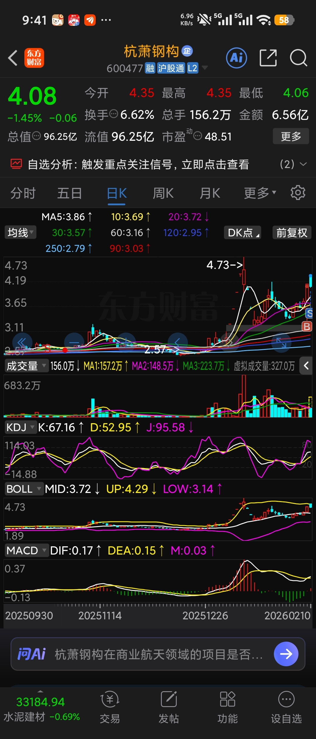Open the 自选分析 signal notice text
The height and width of the screenshot is (739, 316).
coord(138,164)
